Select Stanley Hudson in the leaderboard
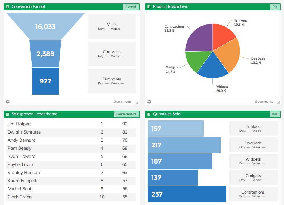The image size is (284, 205). coord(24,173)
